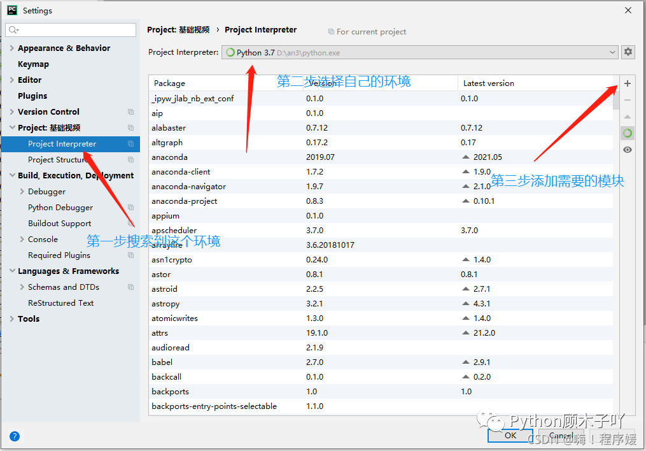Select the audioread package row
The image size is (646, 451).
tap(381, 348)
